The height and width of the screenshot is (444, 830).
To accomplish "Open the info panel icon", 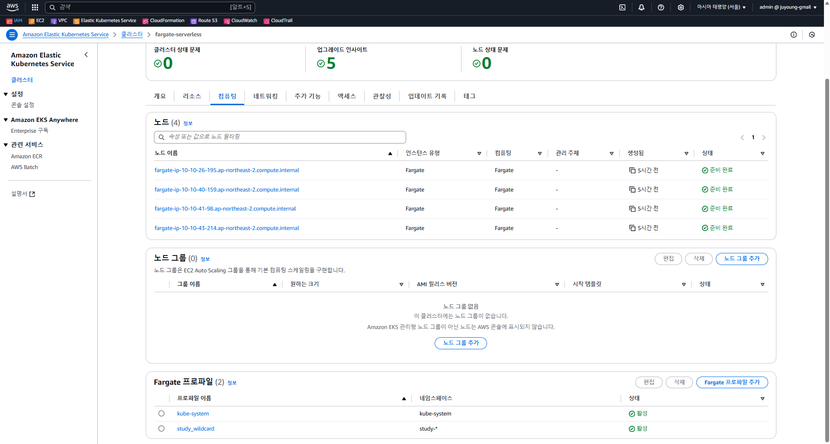I will (x=794, y=35).
